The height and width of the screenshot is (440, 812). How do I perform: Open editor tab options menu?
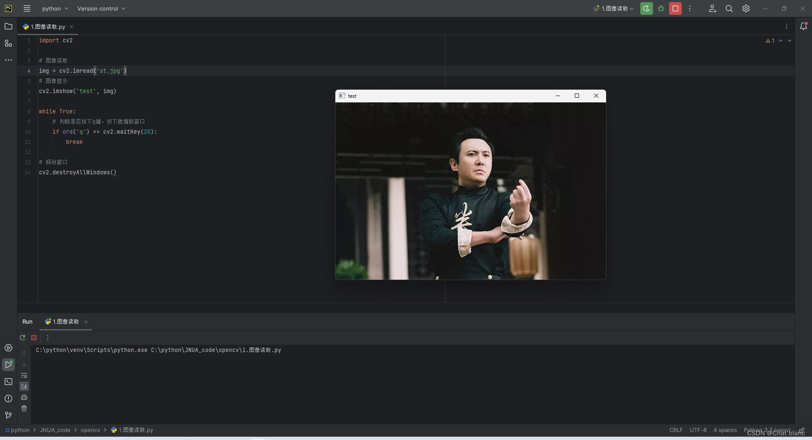(x=787, y=26)
